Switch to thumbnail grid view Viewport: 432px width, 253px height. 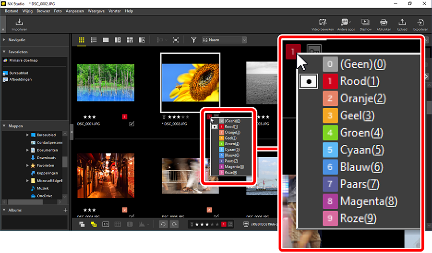pos(82,40)
